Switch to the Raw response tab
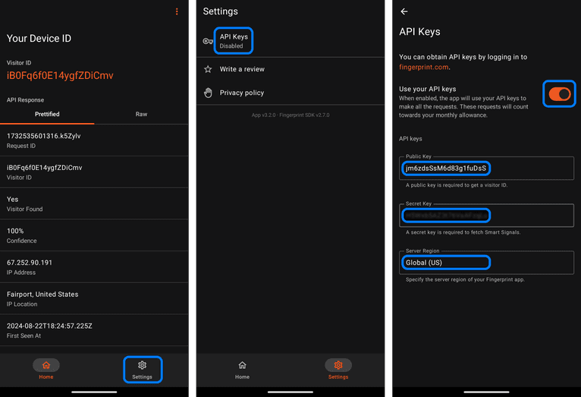The height and width of the screenshot is (397, 581). click(x=141, y=115)
